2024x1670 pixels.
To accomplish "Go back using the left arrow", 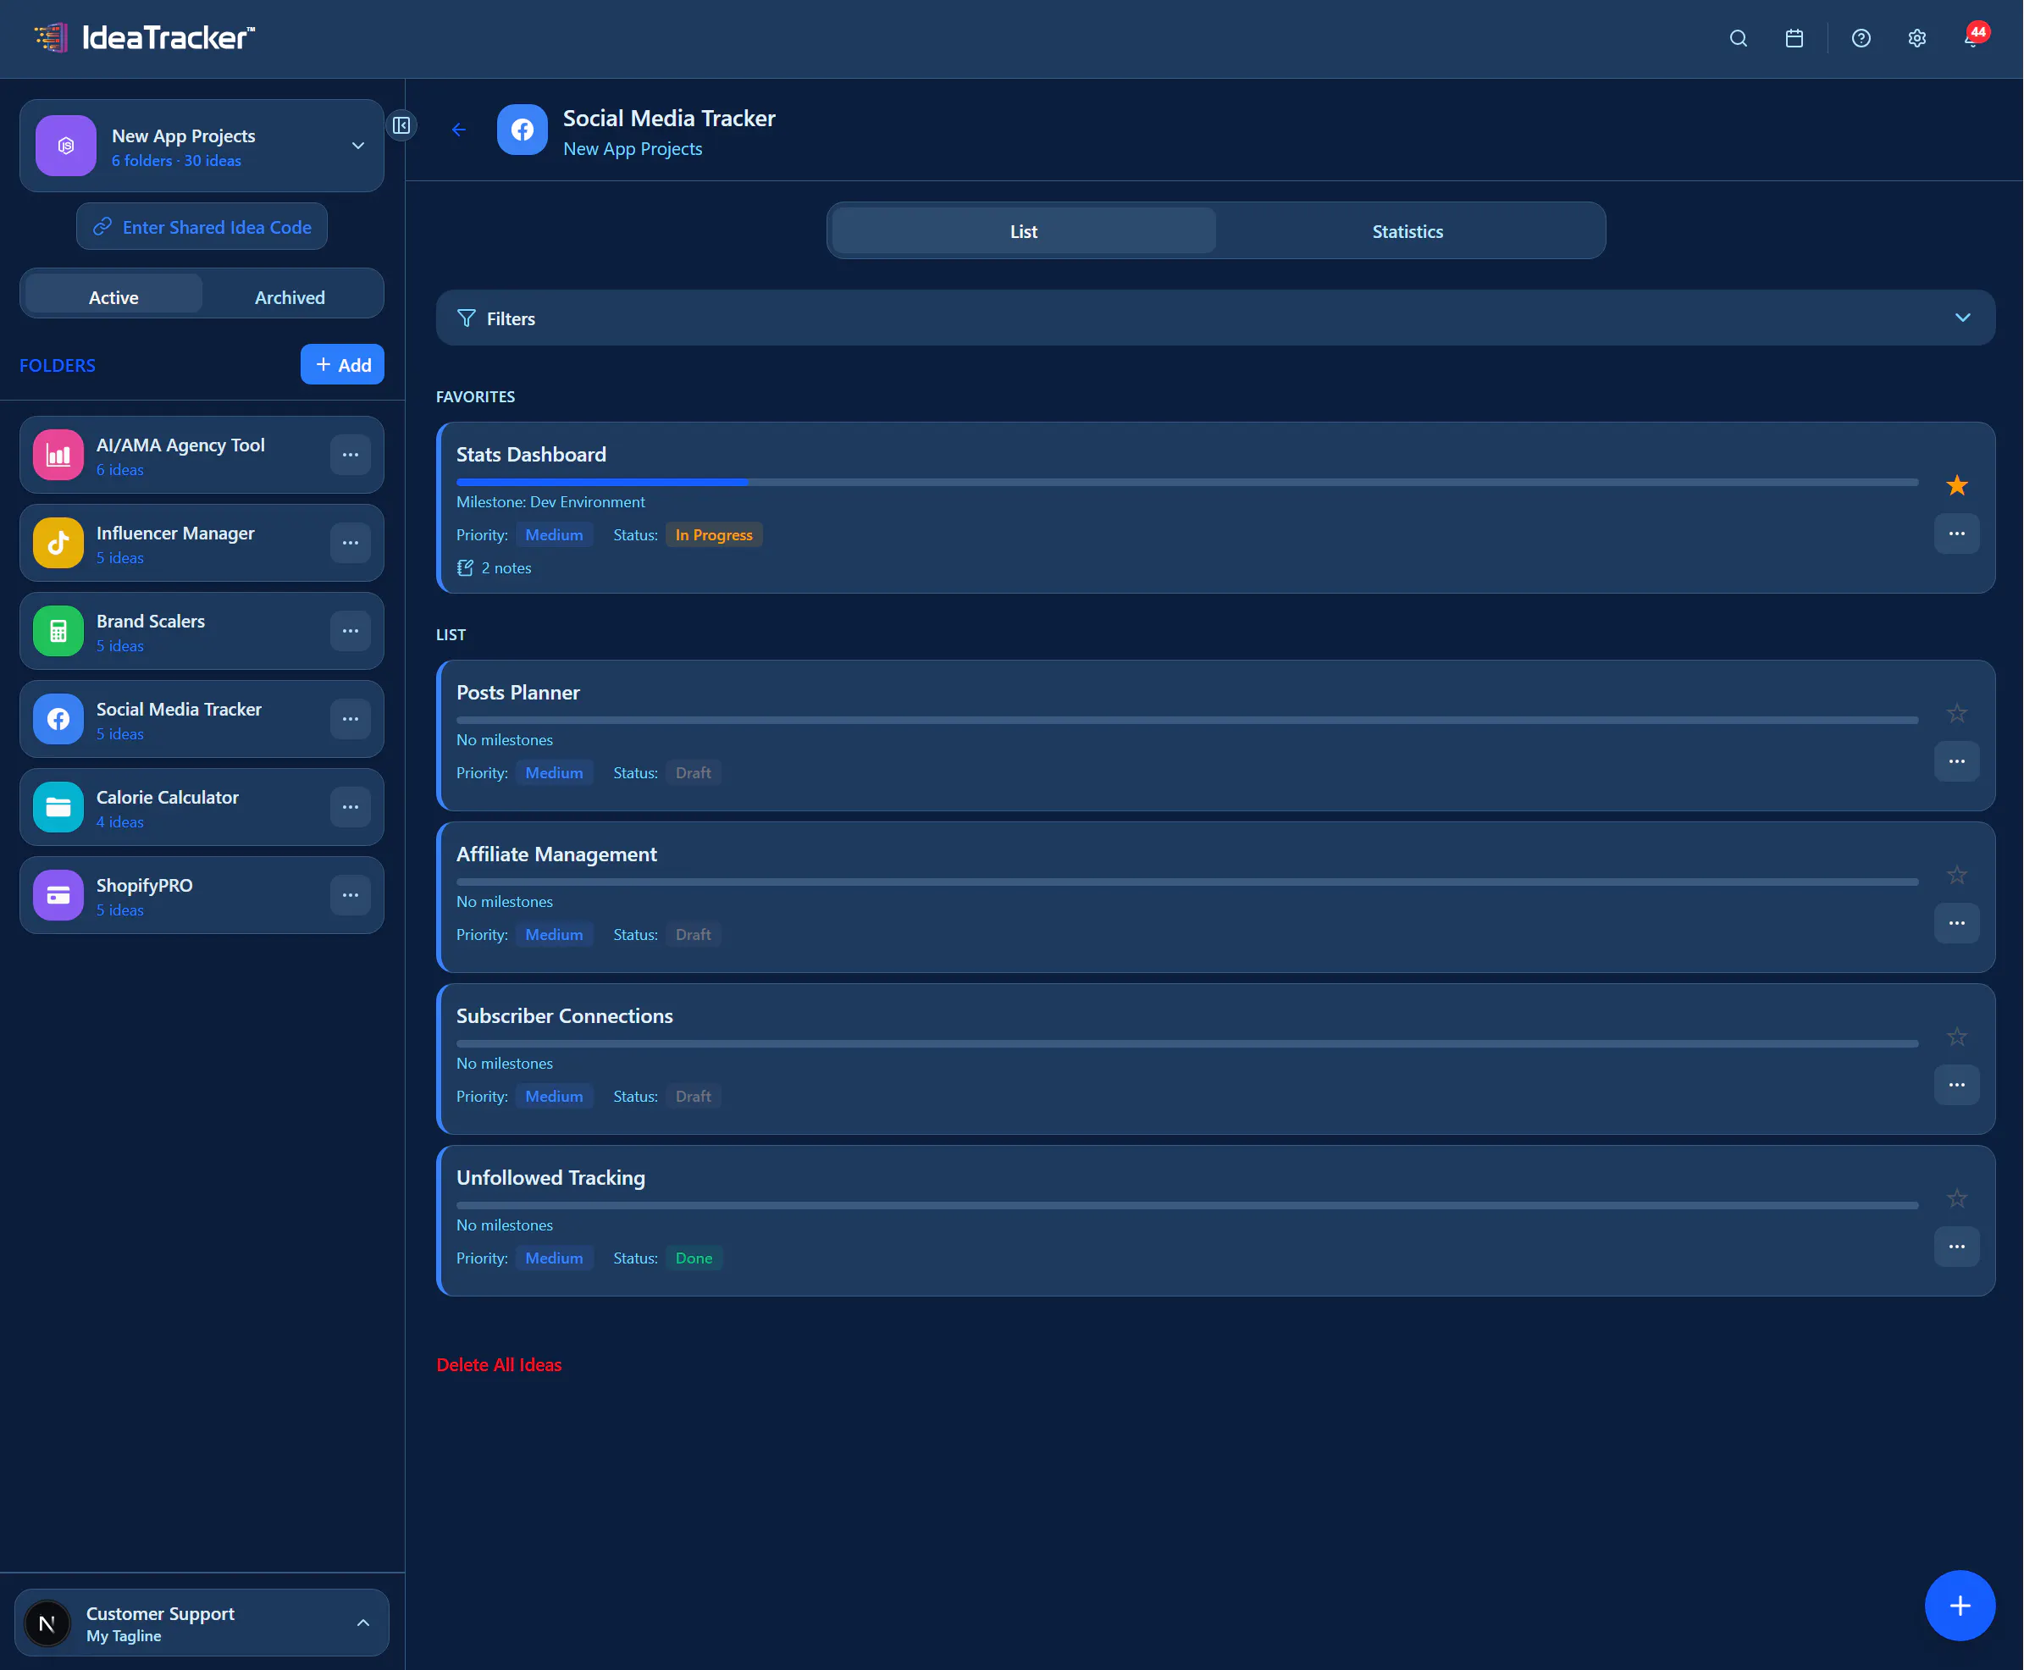I will point(459,129).
